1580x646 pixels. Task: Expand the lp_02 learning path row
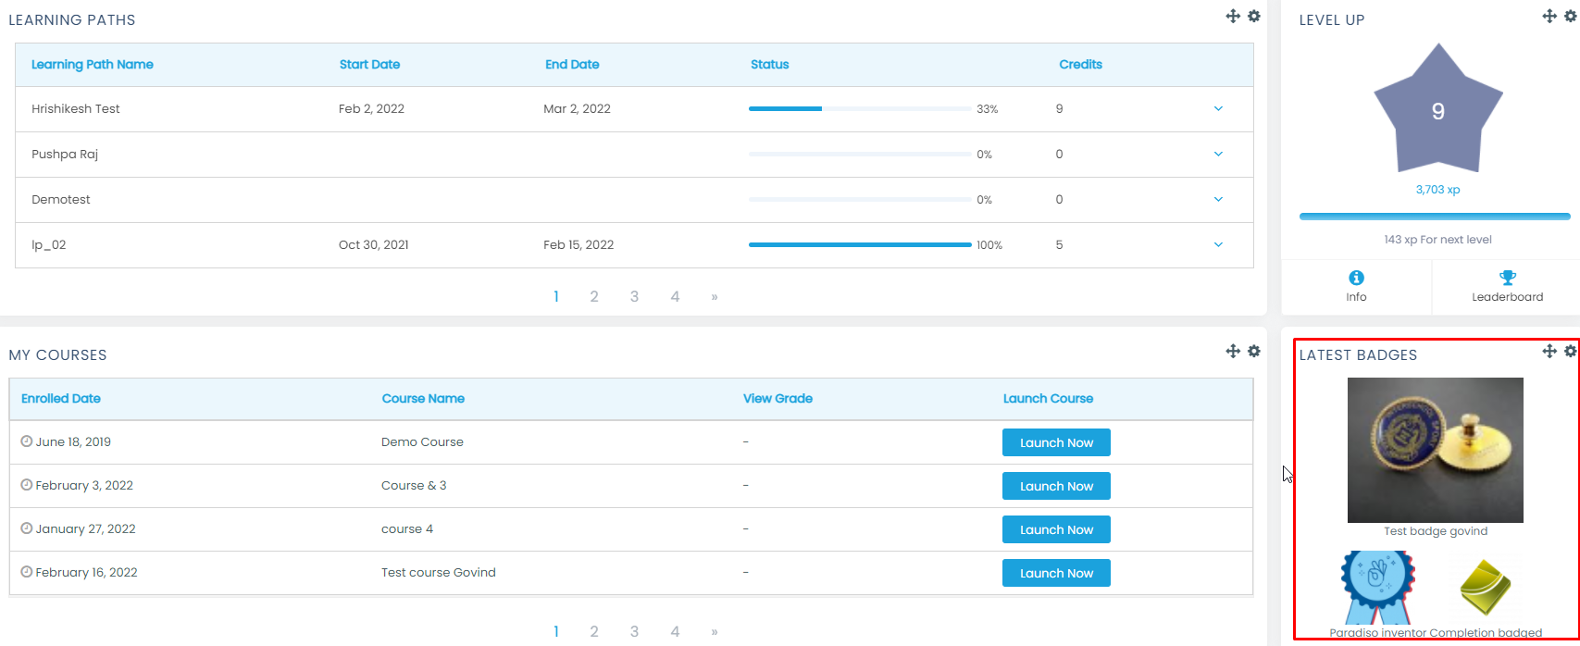[x=1218, y=244]
